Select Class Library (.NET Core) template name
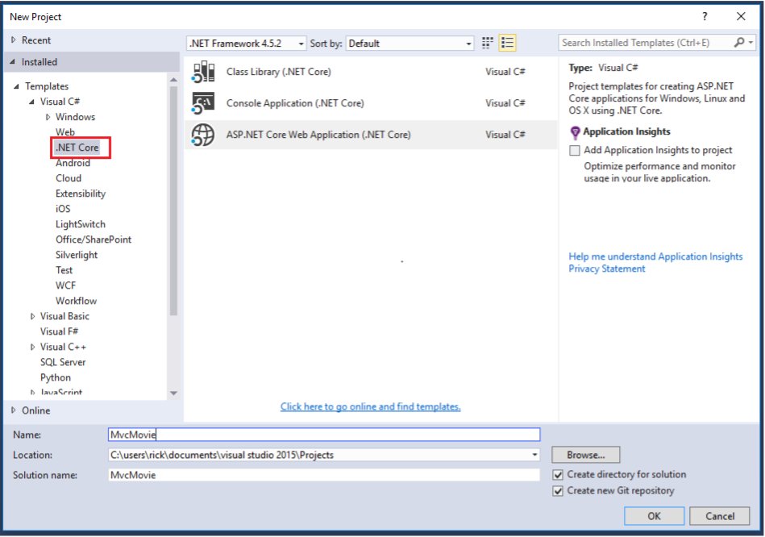Screen dimensions: 765x537 [x=279, y=72]
